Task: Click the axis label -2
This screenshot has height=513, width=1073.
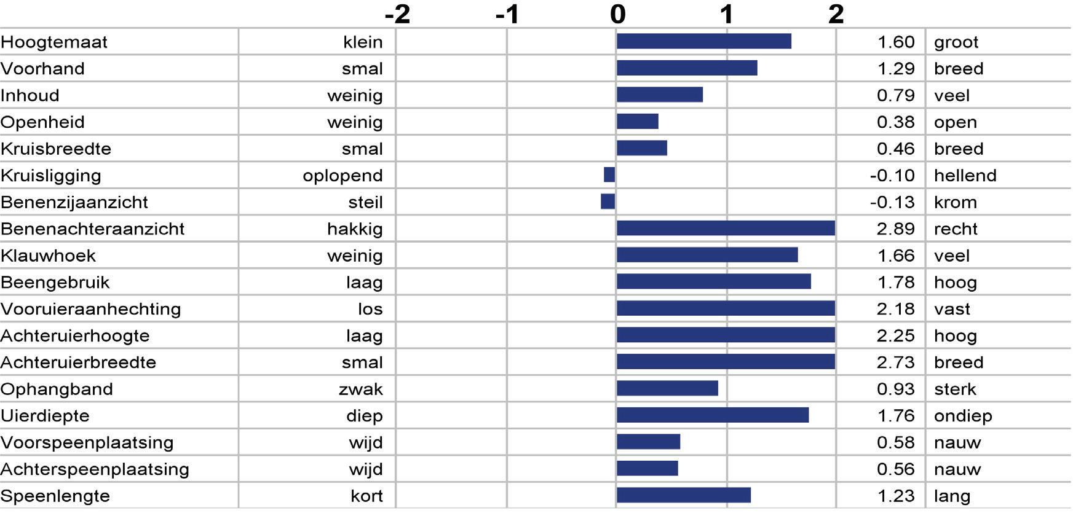Action: click(397, 14)
